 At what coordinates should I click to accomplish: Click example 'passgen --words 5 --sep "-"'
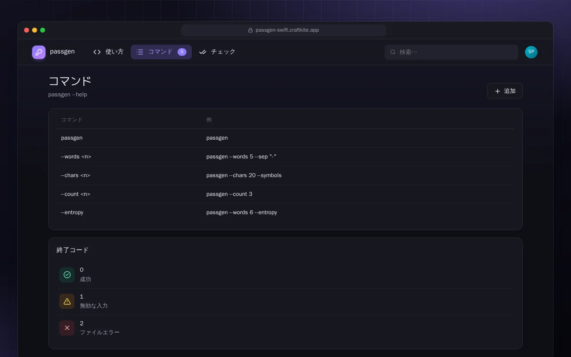(241, 157)
